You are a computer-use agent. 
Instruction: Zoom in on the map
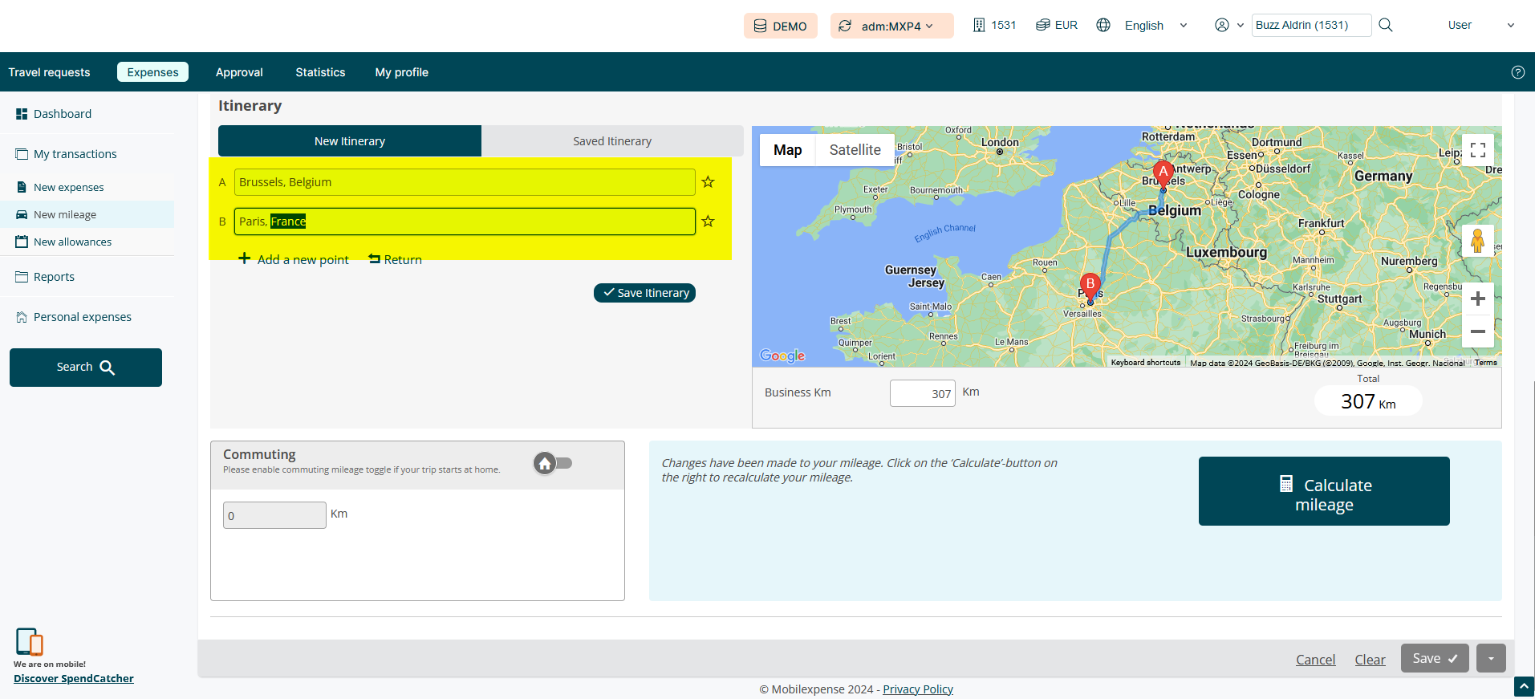coord(1477,299)
